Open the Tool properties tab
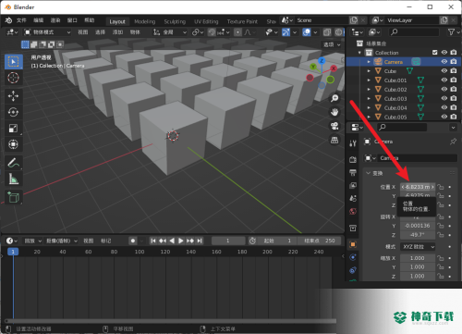 353,143
